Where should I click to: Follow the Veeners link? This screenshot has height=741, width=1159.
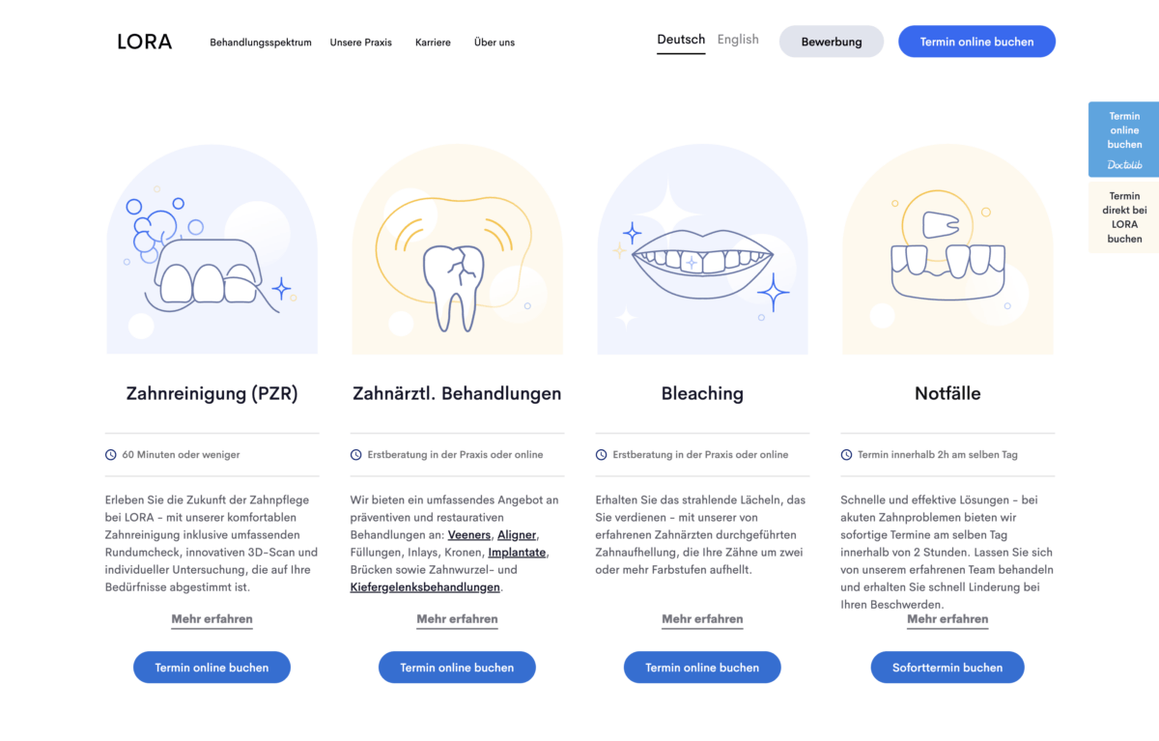469,535
